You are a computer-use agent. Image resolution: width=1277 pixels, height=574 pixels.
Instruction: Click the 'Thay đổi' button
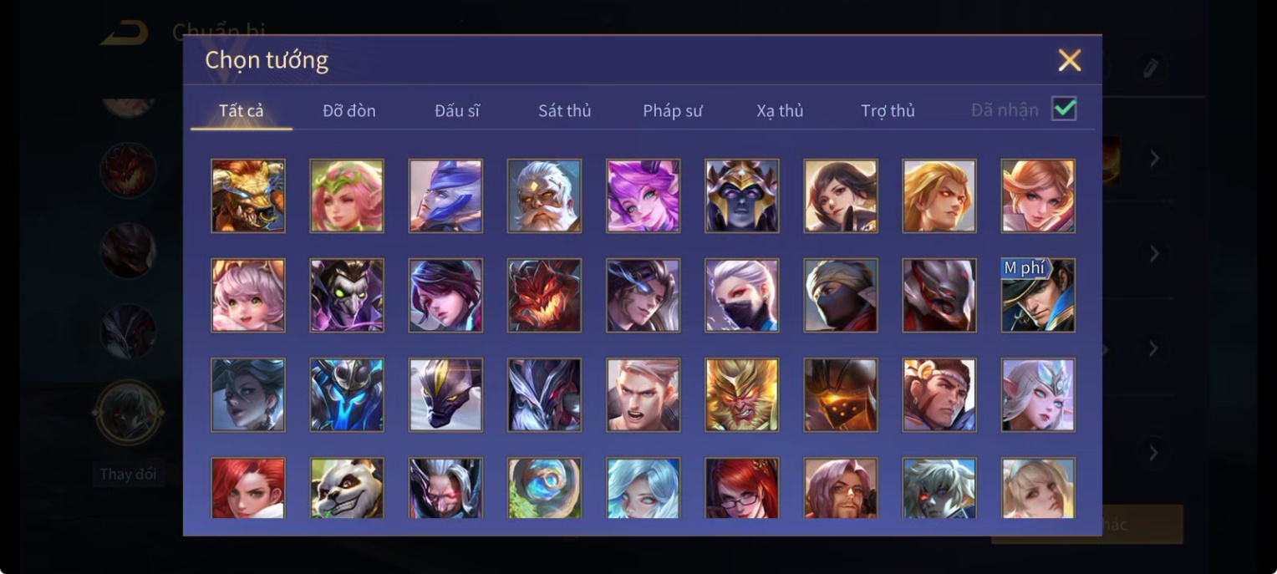tap(128, 474)
